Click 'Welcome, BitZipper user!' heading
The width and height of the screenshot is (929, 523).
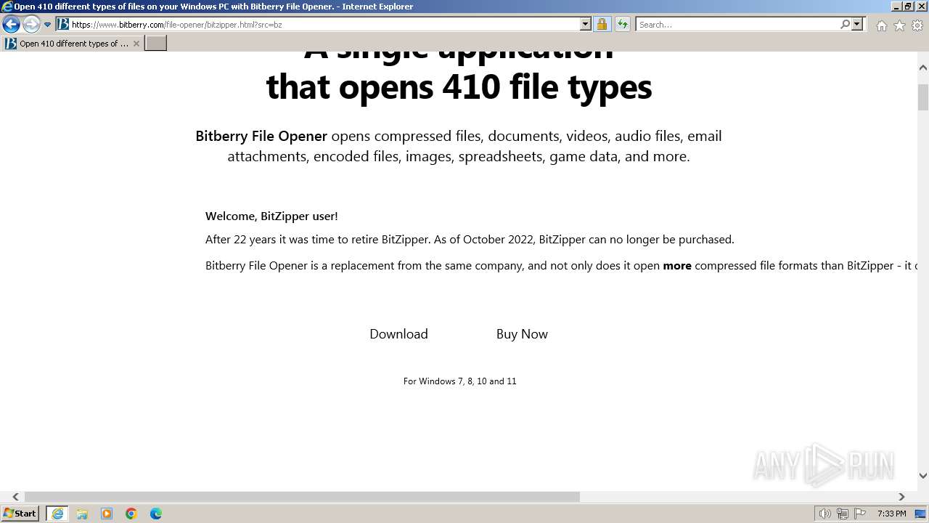(271, 216)
